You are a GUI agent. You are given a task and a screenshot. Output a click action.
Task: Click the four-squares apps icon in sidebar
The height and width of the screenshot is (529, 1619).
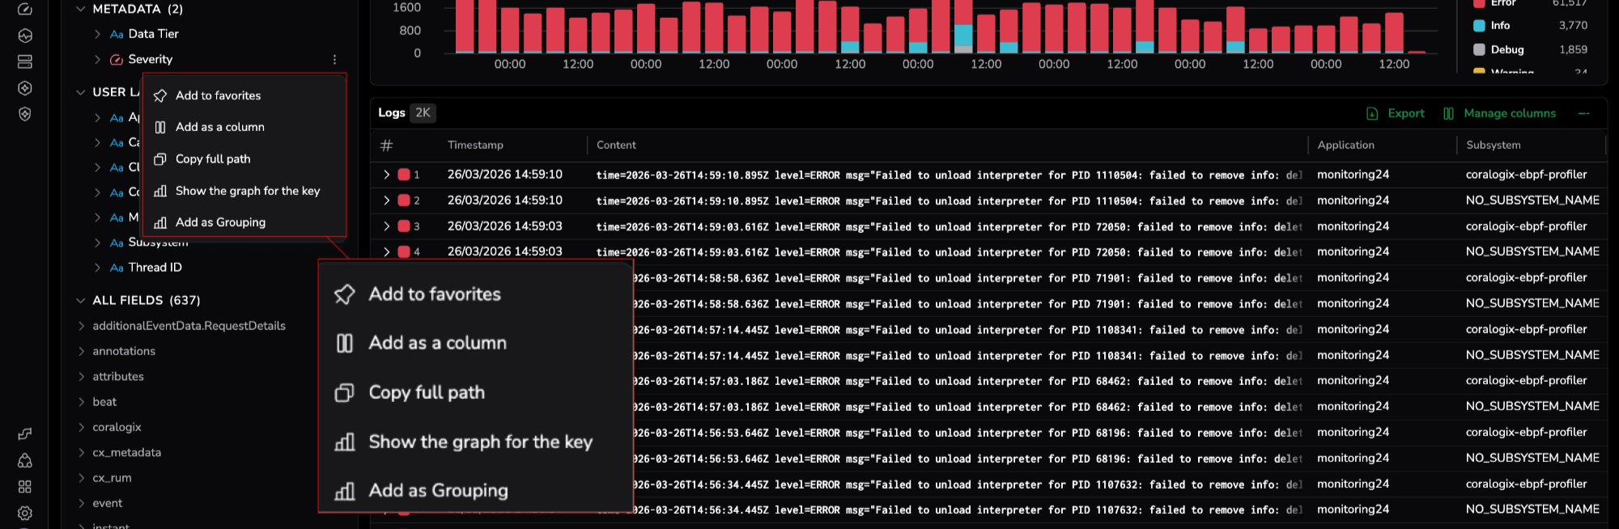tap(25, 486)
